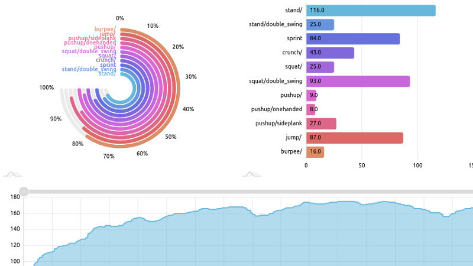Click the squat/double_swing bar showing 93.0
Screen dimensions: 473x266
(357, 82)
